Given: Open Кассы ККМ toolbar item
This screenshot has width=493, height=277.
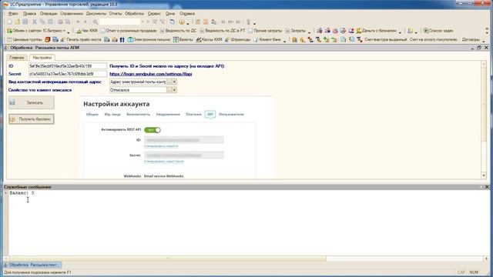Looking at the screenshot, I should tap(209, 39).
